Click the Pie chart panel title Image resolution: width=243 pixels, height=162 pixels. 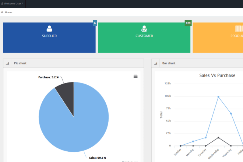pos(20,63)
